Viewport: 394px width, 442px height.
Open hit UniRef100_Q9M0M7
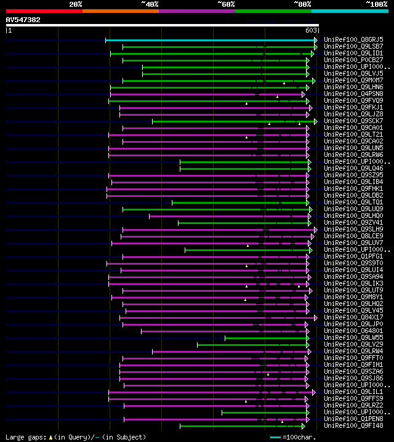coord(353,80)
